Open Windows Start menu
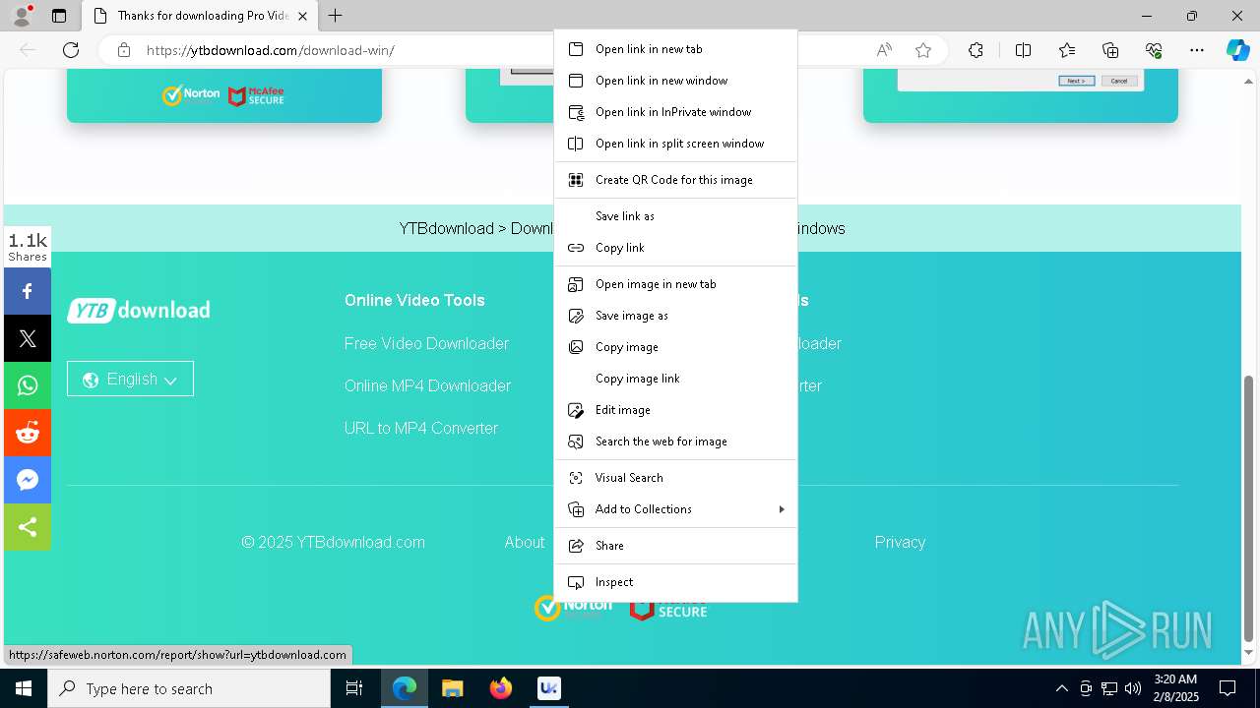Image resolution: width=1260 pixels, height=708 pixels. [x=24, y=688]
